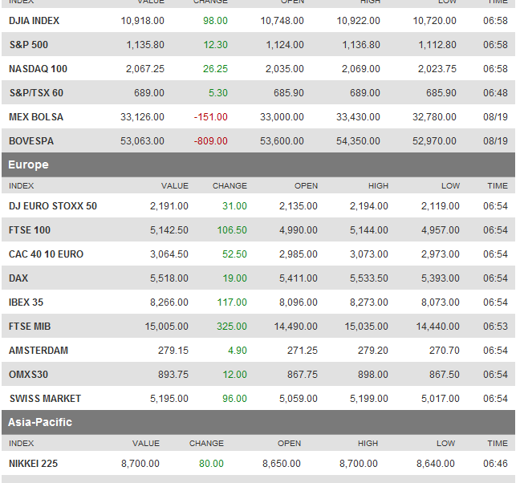524x483 pixels.
Task: Select the FTSE MIB index name
Action: coord(30,327)
